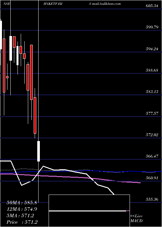This screenshot has height=227, width=162.
Task: Click the BNKETFAXI ticker symbol
Action: tap(53, 4)
